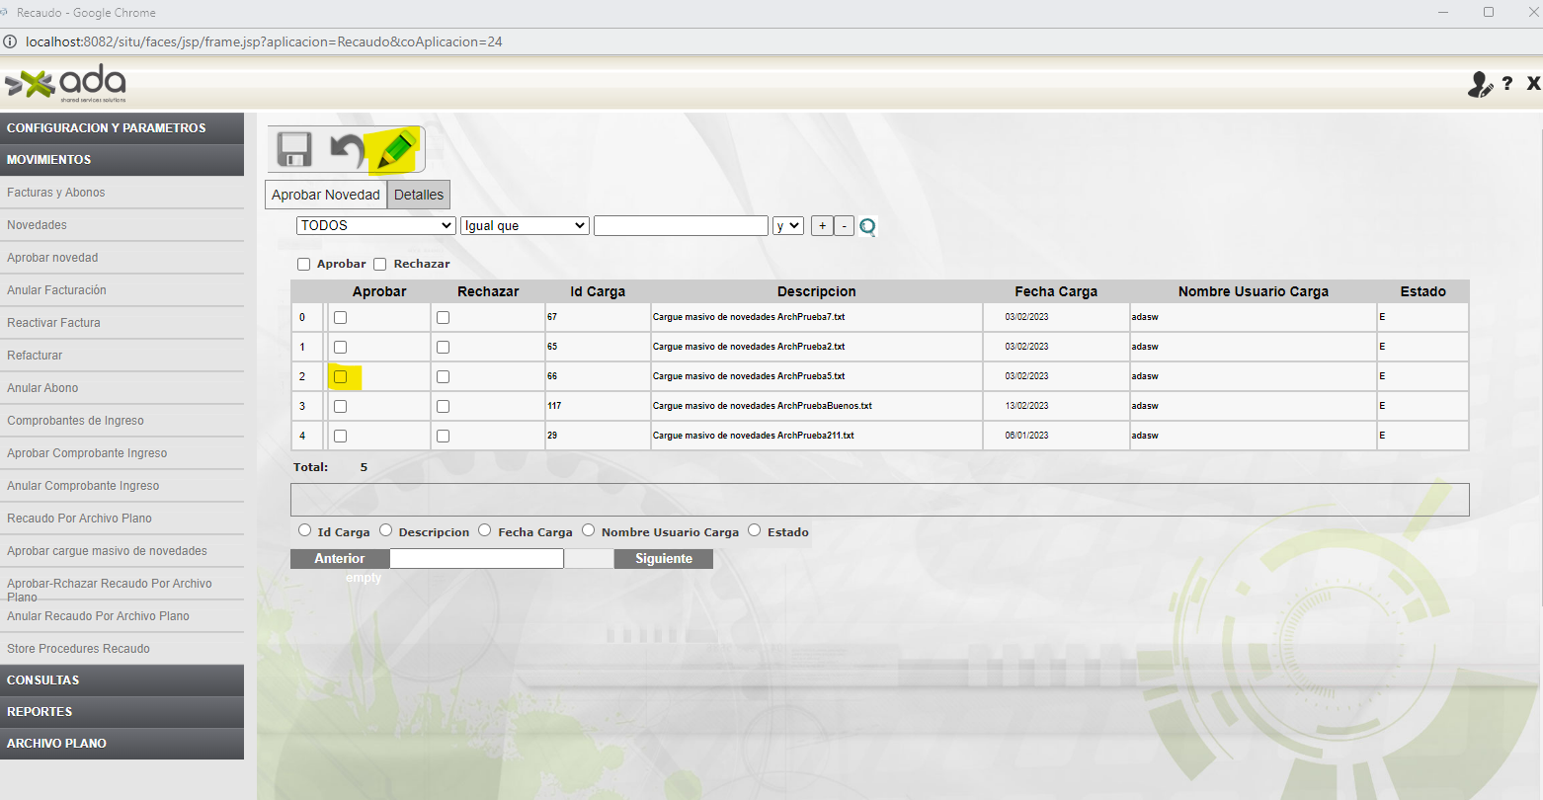Check Rechazar for Id Carga 67

click(443, 317)
